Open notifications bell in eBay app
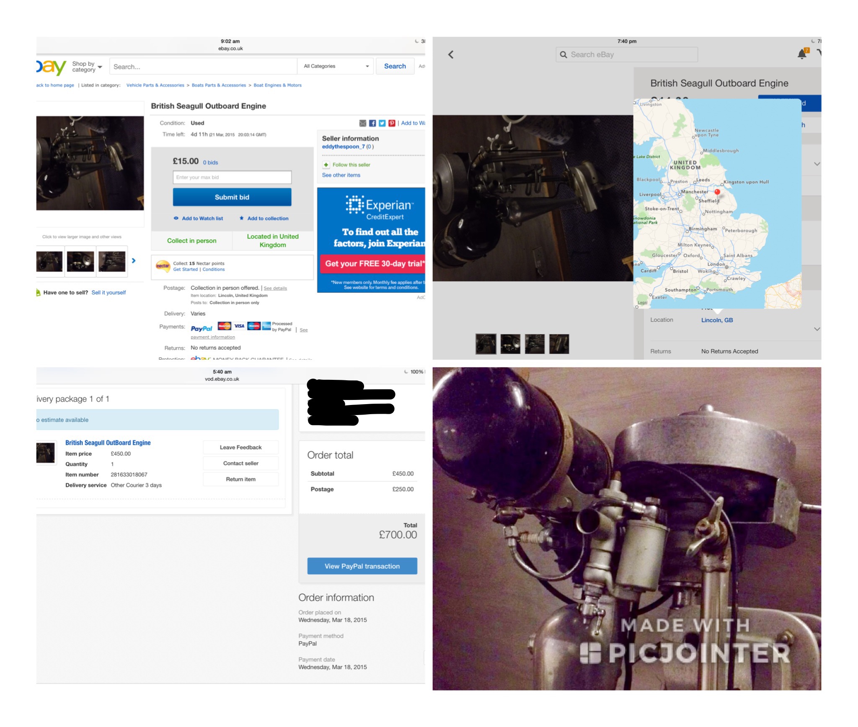The height and width of the screenshot is (727, 858). coord(803,54)
